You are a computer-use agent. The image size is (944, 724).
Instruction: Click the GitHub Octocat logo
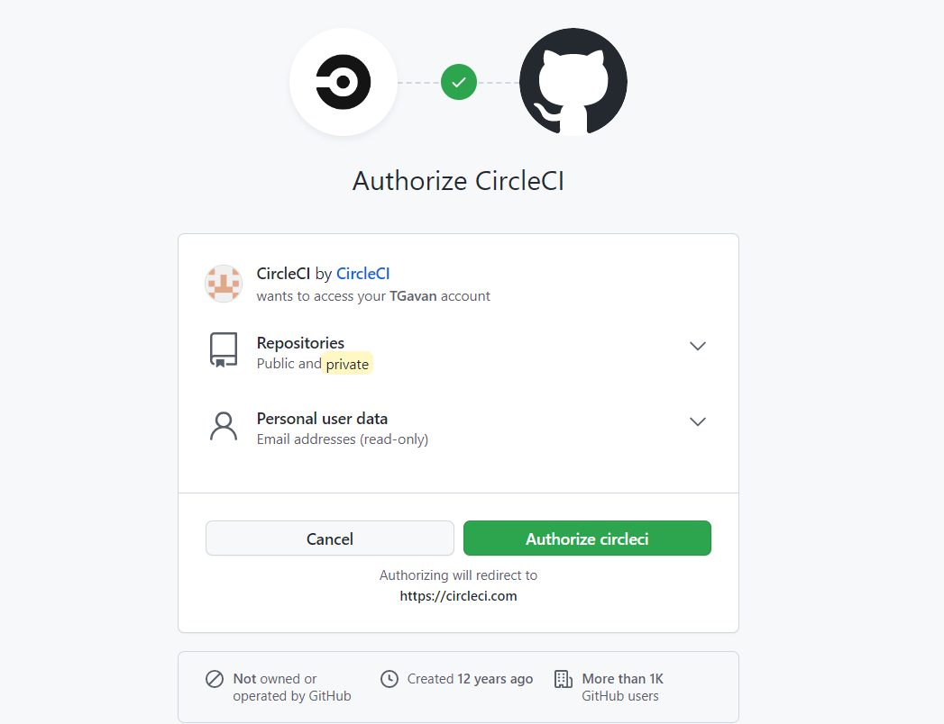point(573,82)
